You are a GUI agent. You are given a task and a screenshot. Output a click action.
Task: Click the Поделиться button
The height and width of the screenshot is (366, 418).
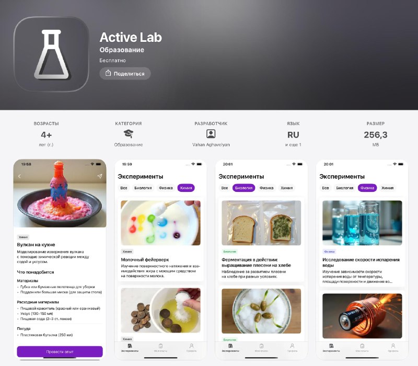click(125, 73)
